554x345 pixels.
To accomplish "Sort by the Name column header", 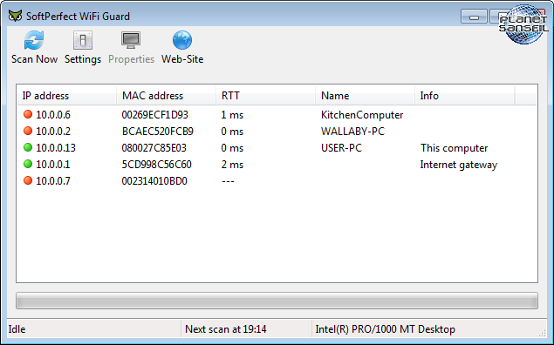I will point(365,96).
